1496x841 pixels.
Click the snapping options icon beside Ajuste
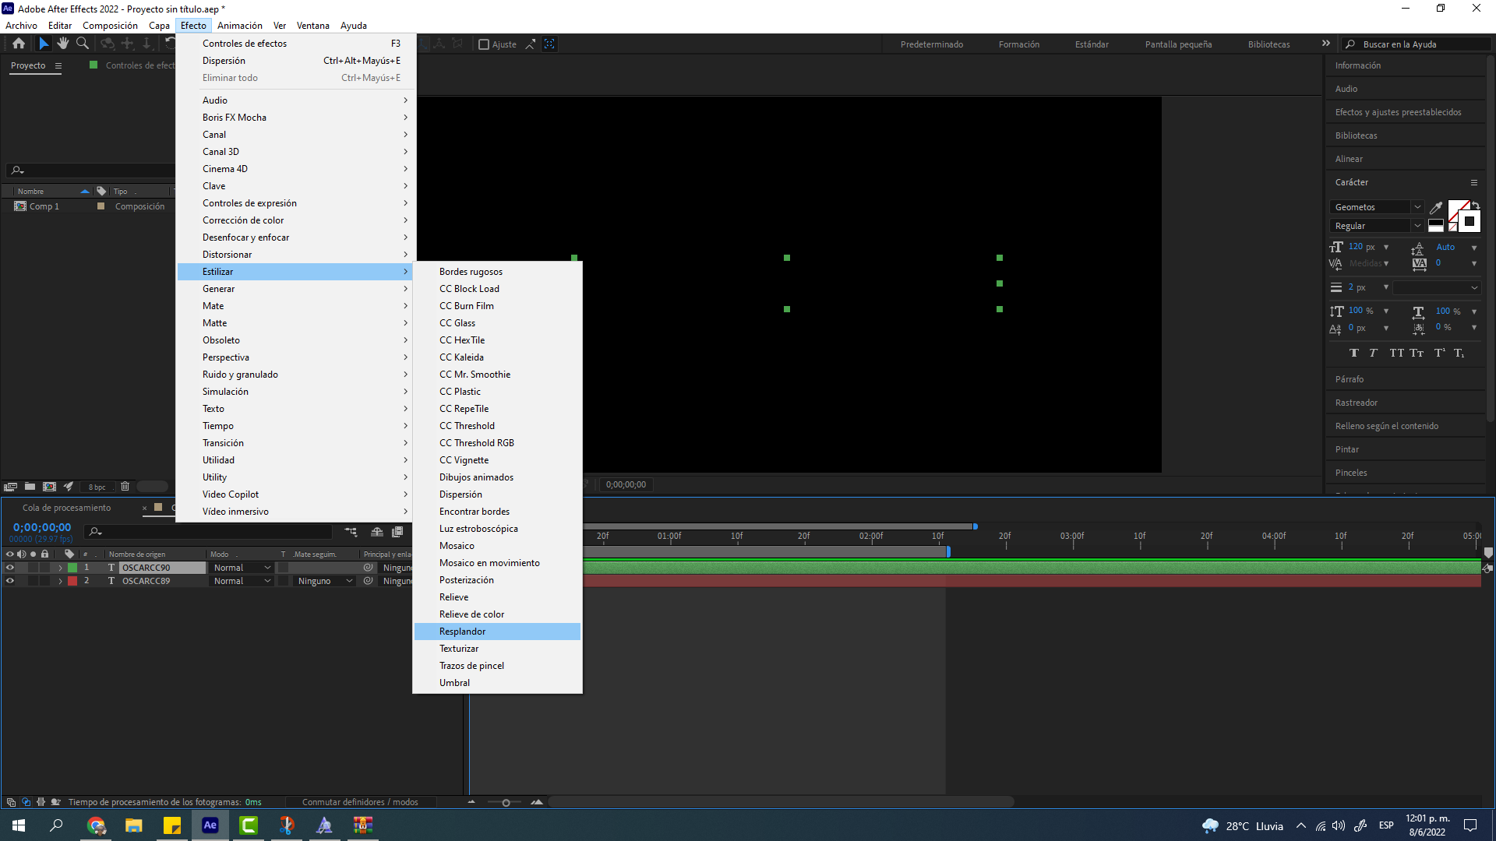pos(530,44)
